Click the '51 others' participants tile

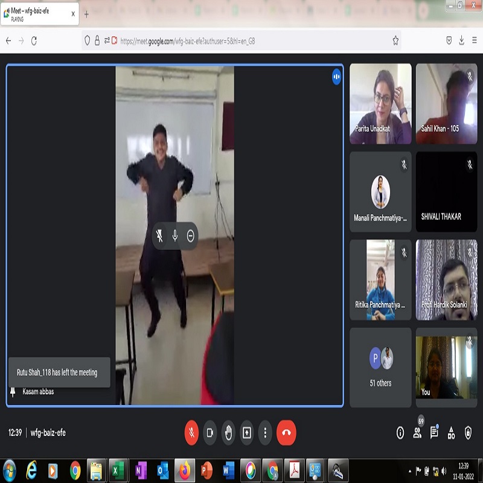tap(380, 367)
